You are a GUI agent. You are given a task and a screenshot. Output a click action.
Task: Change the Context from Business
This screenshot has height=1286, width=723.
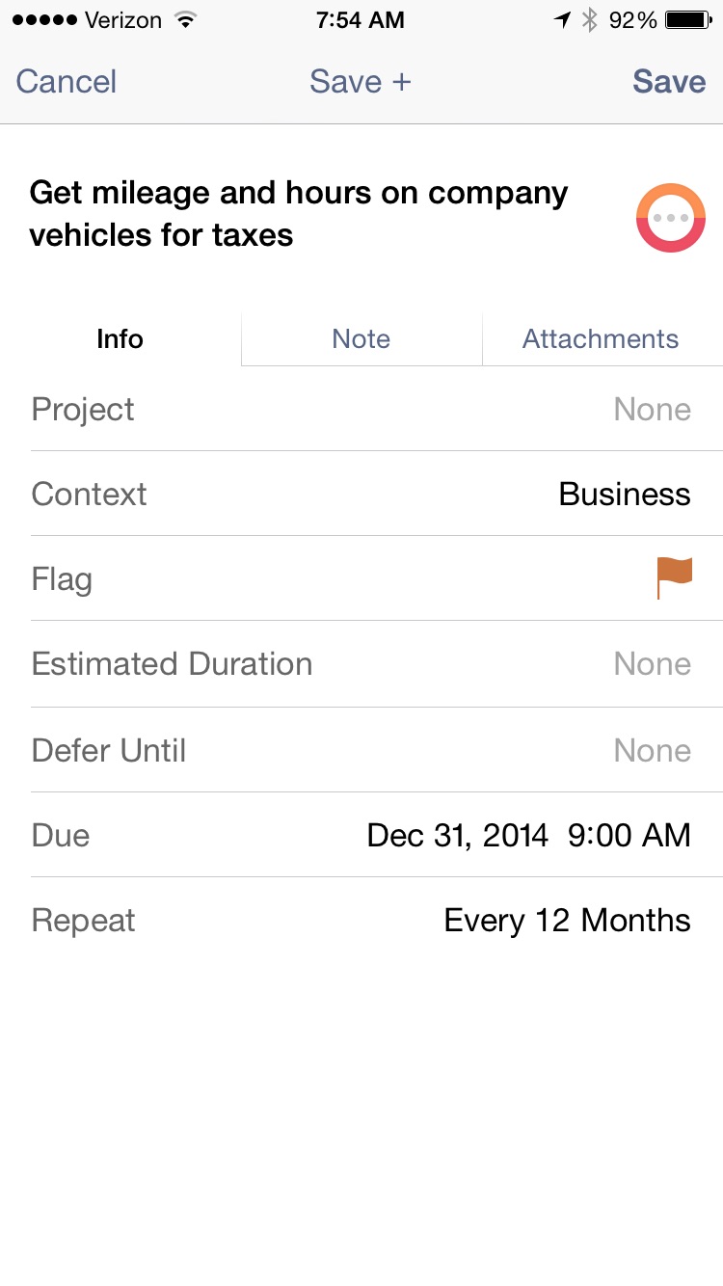pos(624,495)
